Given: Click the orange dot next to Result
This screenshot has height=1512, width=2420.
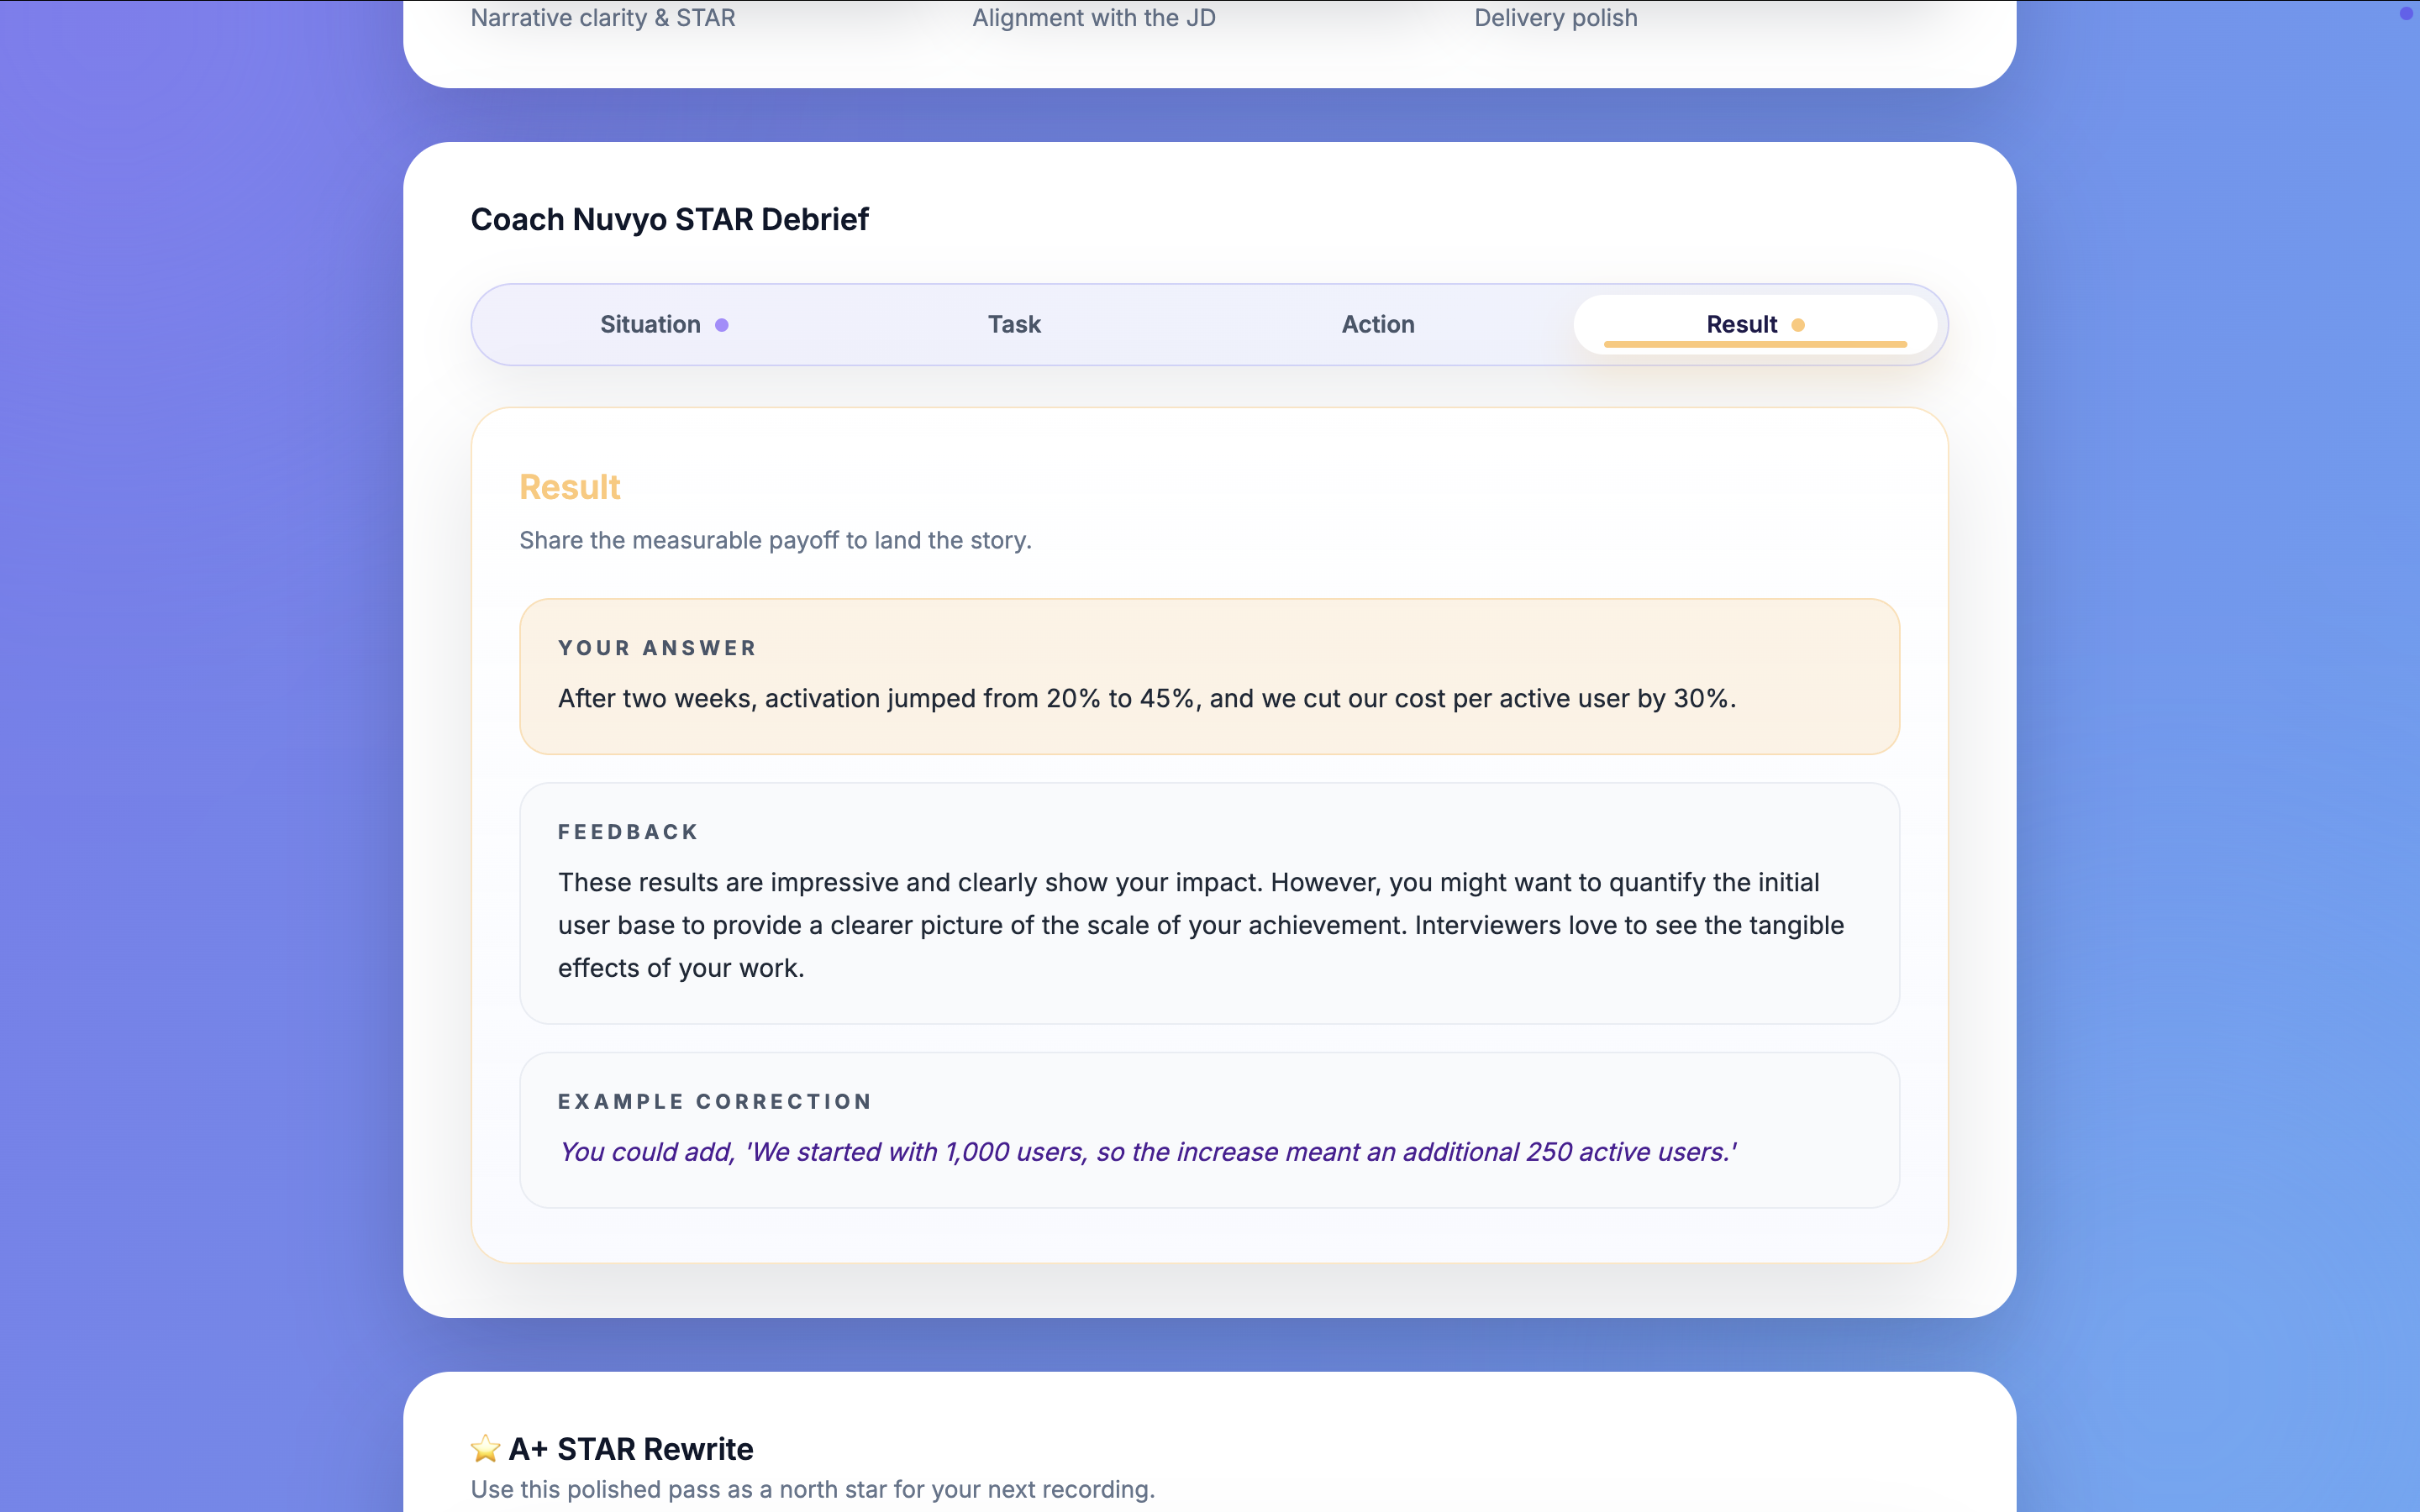Looking at the screenshot, I should [x=1797, y=324].
